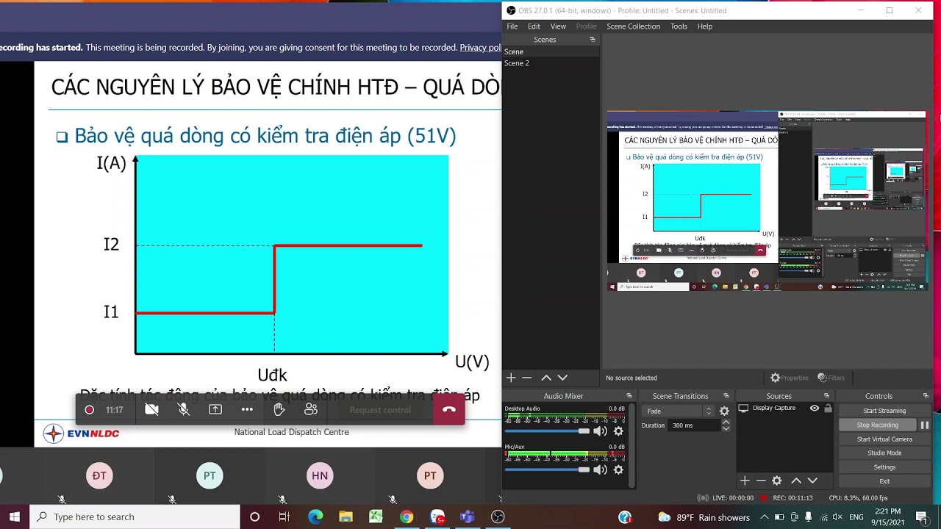Move source down in Sources list
This screenshot has height=529, width=941.
coord(812,481)
